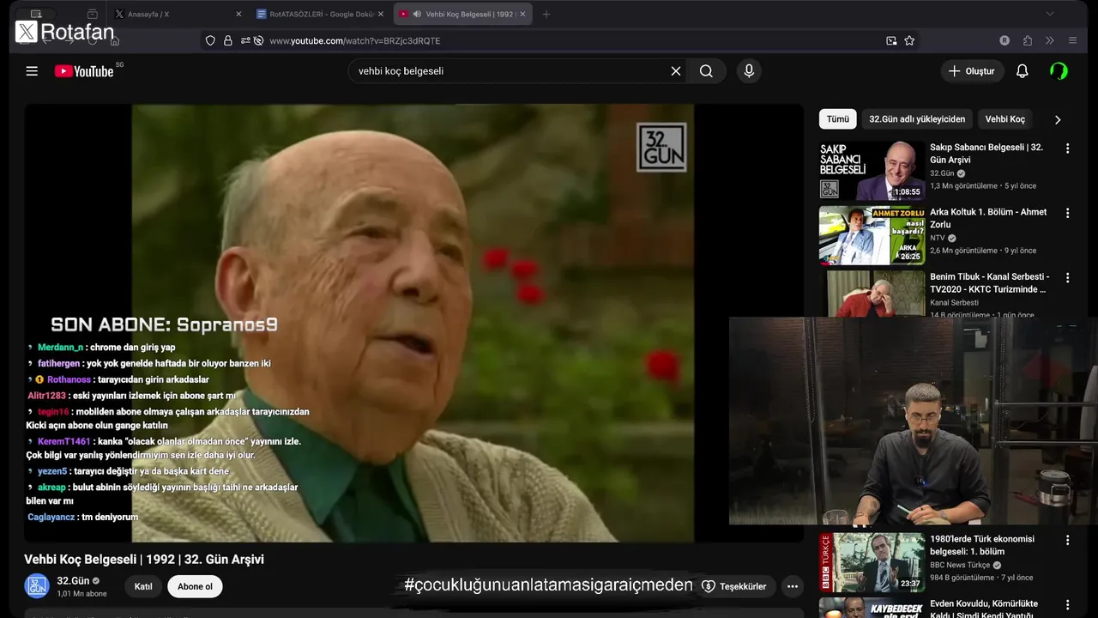1098x618 pixels.
Task: Open the 1980'lerde Türk ekonomisi thumbnail
Action: tap(872, 562)
